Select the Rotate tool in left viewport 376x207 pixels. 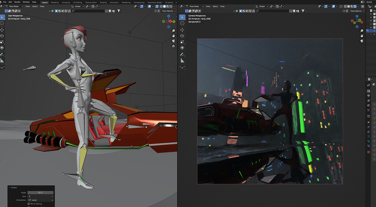[x=2, y=36]
